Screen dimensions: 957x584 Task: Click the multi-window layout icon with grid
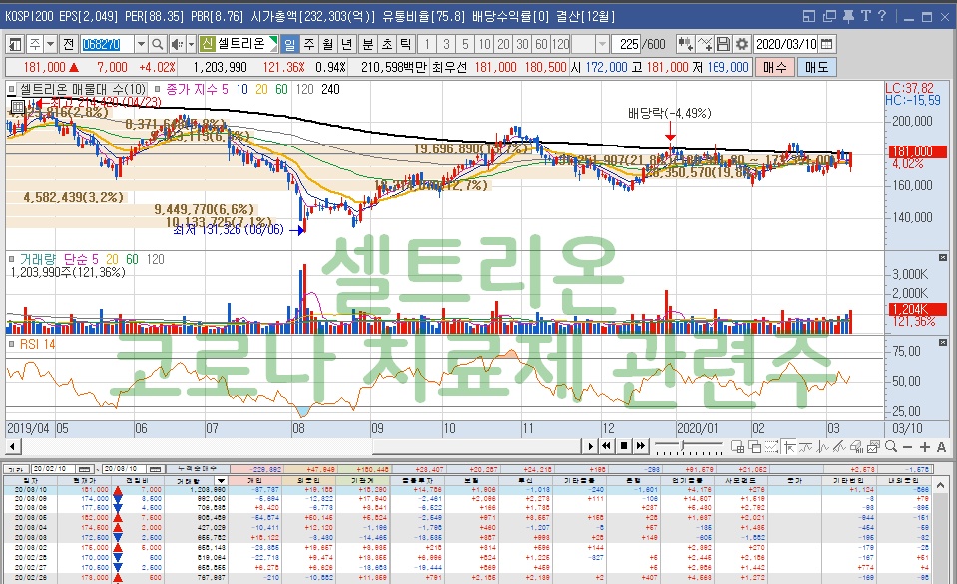pyautogui.click(x=737, y=447)
